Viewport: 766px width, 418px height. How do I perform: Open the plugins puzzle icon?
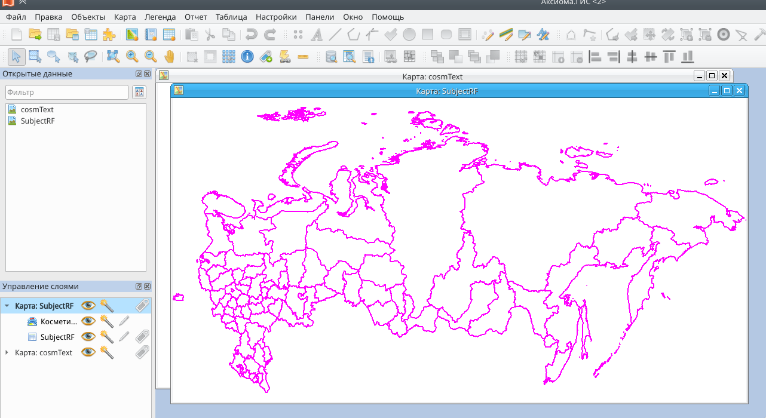click(108, 34)
